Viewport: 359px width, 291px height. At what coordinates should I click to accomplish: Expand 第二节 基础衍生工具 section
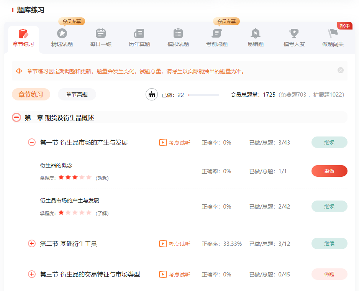tap(31, 243)
